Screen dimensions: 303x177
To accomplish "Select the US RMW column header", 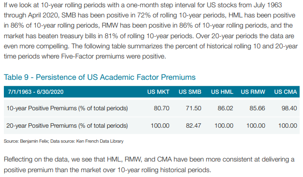I will pyautogui.click(x=253, y=92).
